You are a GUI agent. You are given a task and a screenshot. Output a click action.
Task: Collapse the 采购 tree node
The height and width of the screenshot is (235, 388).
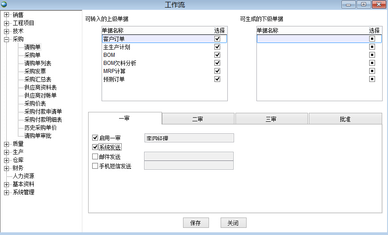7,39
